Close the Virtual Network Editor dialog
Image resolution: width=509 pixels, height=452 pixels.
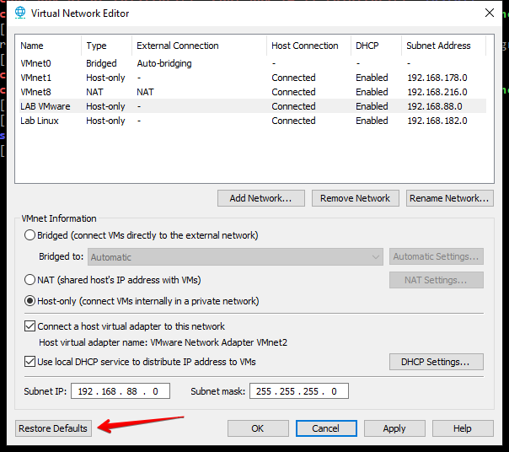pyautogui.click(x=490, y=13)
